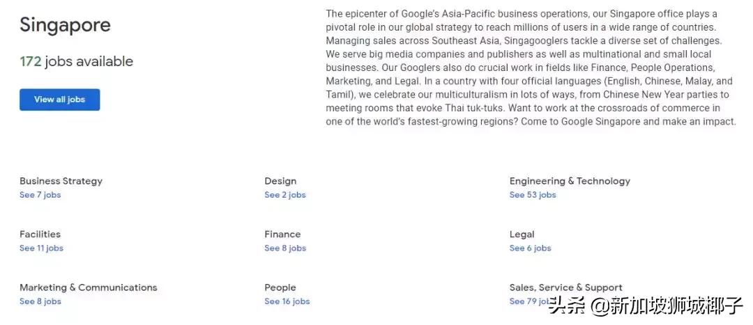Open See 7 jobs under Business Strategy
Image resolution: width=753 pixels, height=325 pixels.
coord(40,195)
